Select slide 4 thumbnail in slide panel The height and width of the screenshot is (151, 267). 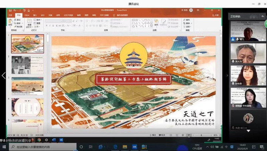point(27,107)
